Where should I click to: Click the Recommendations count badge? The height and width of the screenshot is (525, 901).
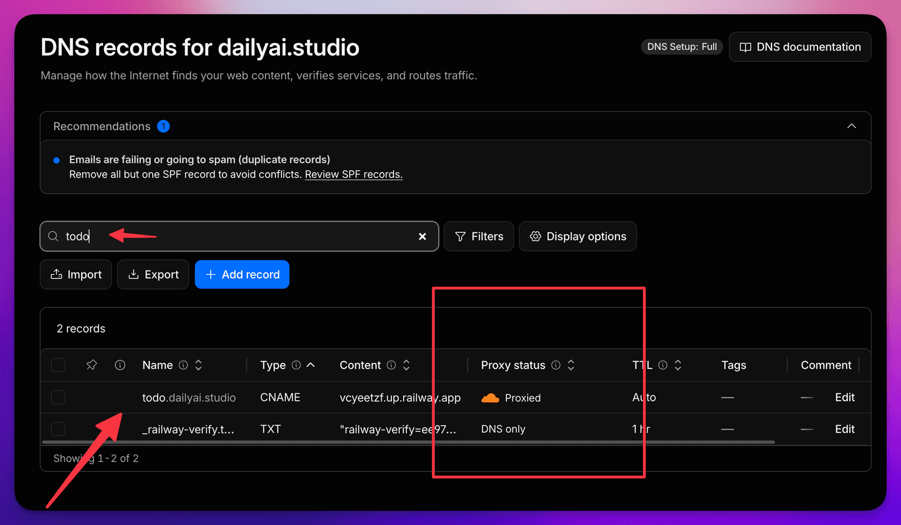tap(163, 126)
